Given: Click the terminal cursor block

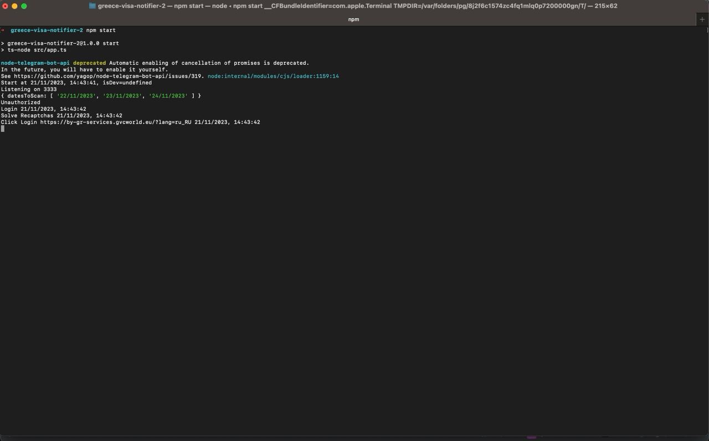Looking at the screenshot, I should pyautogui.click(x=3, y=129).
